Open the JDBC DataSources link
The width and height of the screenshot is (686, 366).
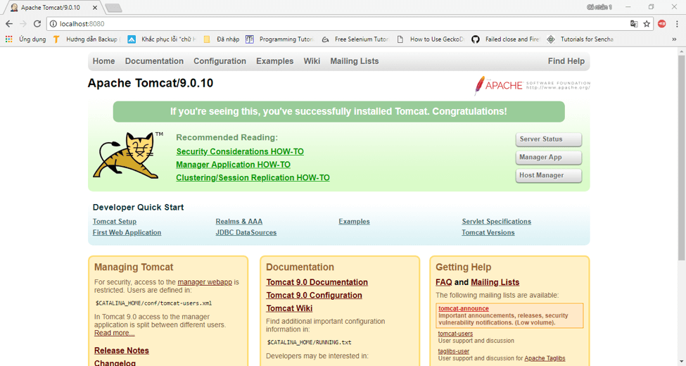(x=246, y=232)
